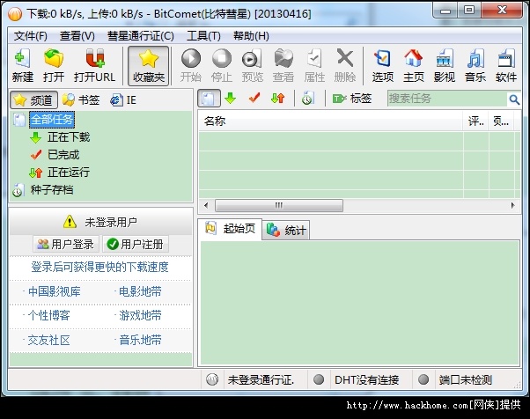Click the 主页 (Home) house icon

(x=414, y=65)
